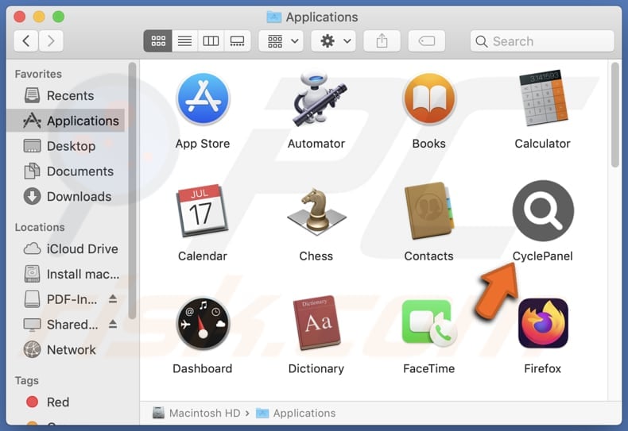Open Downloads in the sidebar
628x431 pixels.
click(x=67, y=196)
